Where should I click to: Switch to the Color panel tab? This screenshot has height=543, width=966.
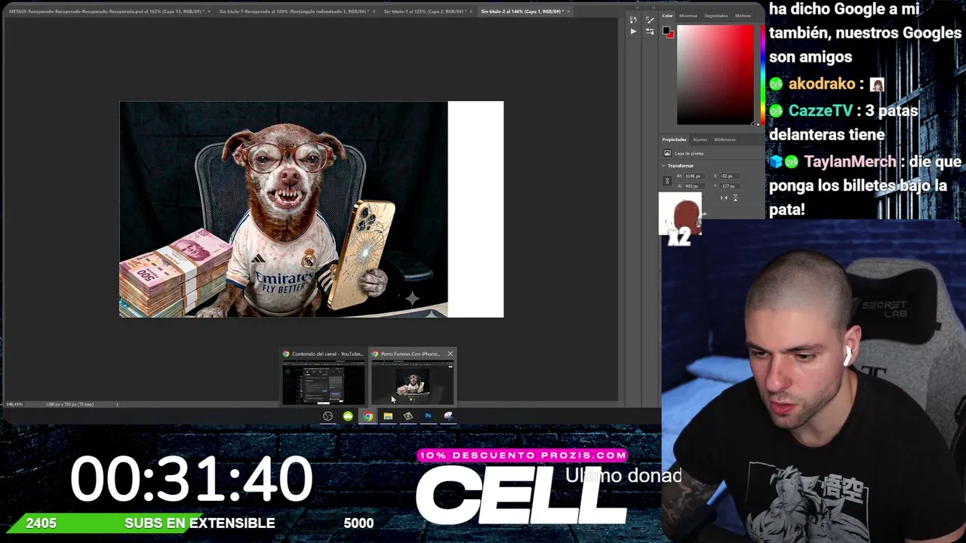click(667, 15)
